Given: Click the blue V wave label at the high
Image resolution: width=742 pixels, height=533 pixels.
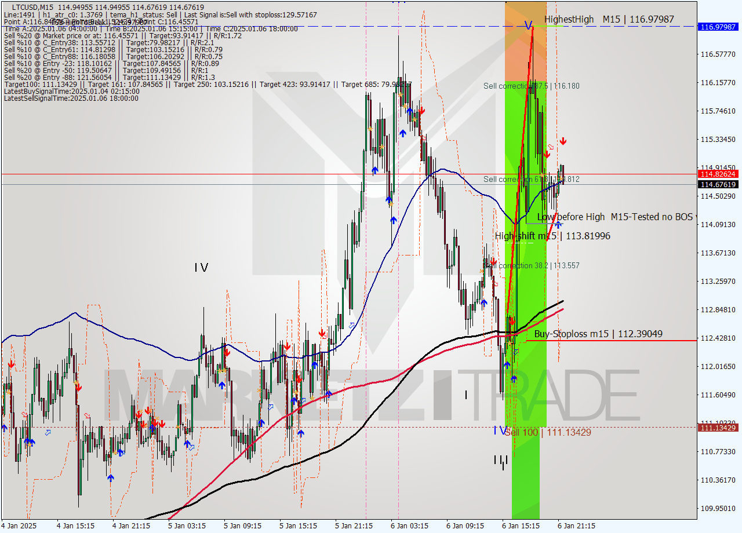Looking at the screenshot, I should coord(528,25).
